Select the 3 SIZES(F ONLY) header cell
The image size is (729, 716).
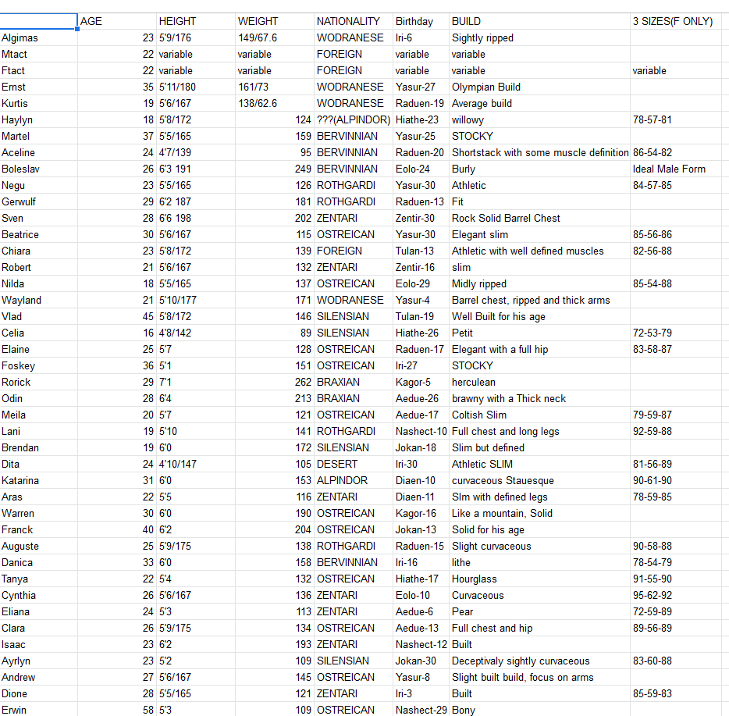pyautogui.click(x=675, y=21)
